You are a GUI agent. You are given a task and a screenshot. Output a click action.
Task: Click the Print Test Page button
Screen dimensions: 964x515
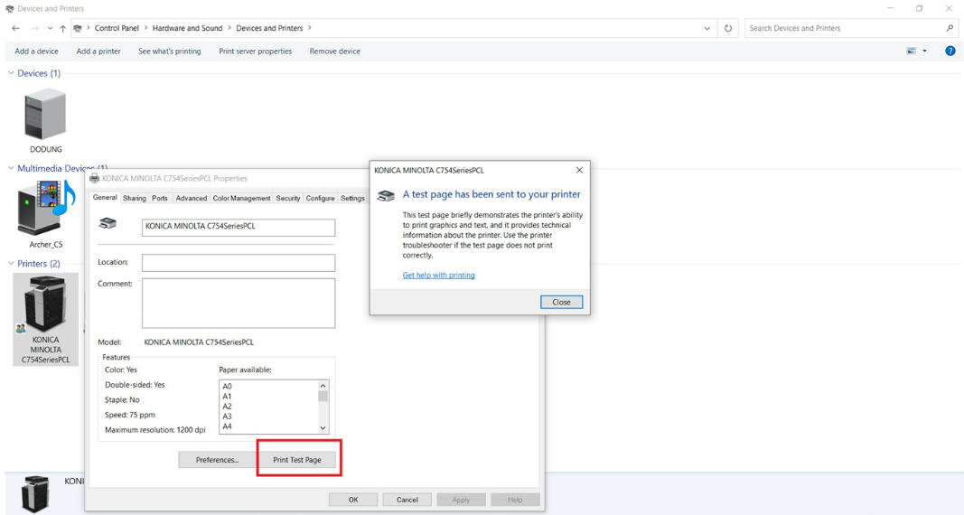pyautogui.click(x=297, y=460)
